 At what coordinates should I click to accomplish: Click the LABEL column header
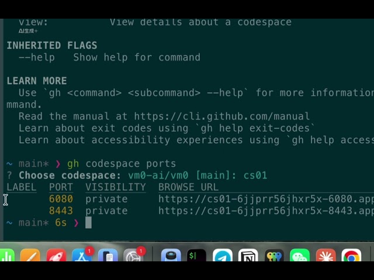pos(22,187)
